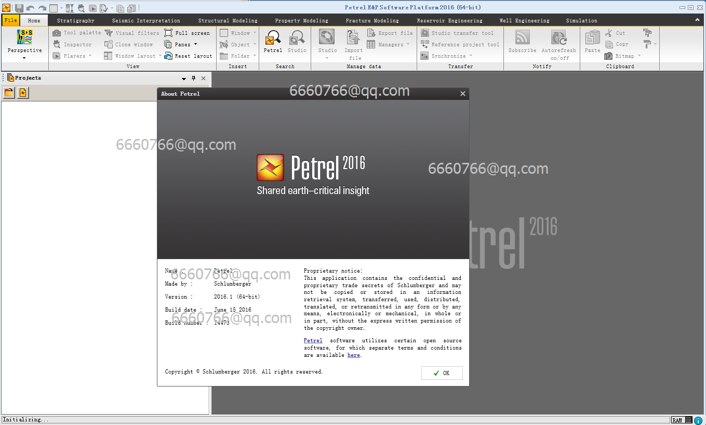Switch to the Stratigraphy tab
Image resolution: width=706 pixels, height=425 pixels.
[x=76, y=21]
